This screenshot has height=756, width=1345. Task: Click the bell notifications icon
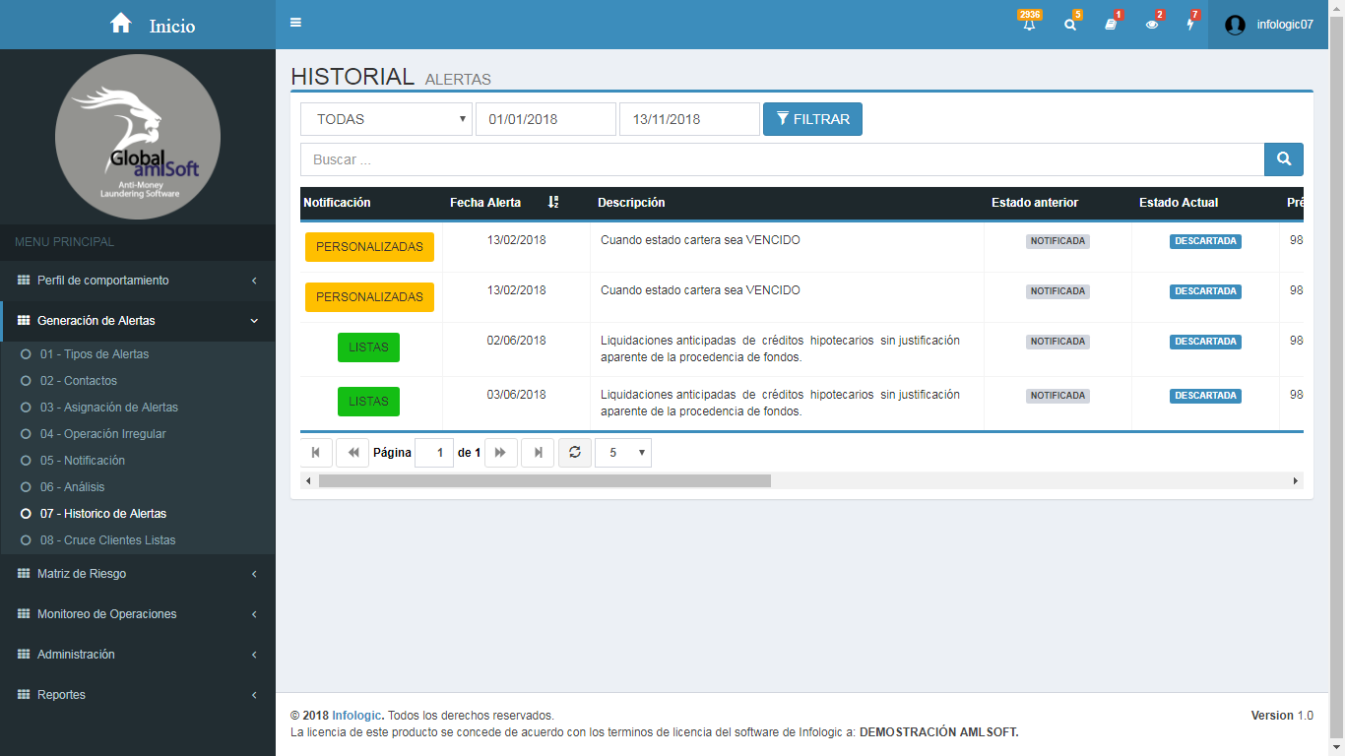[1029, 25]
